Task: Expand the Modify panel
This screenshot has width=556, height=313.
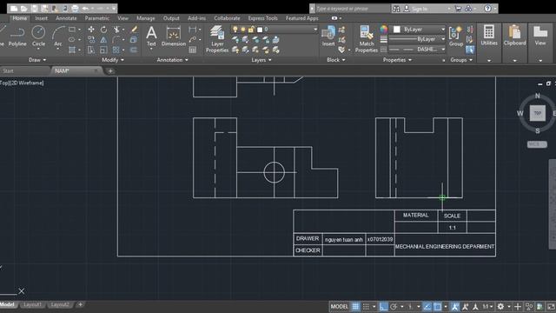Action: [113, 60]
